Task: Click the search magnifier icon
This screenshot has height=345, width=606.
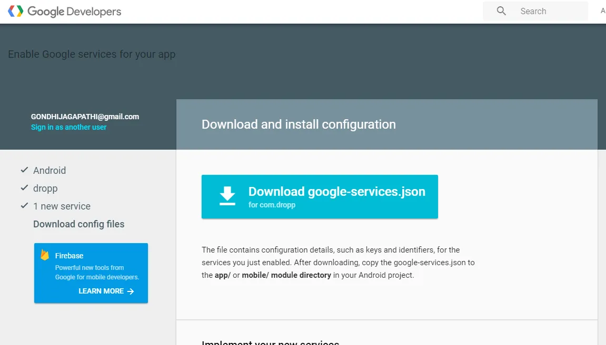Action: click(x=501, y=11)
